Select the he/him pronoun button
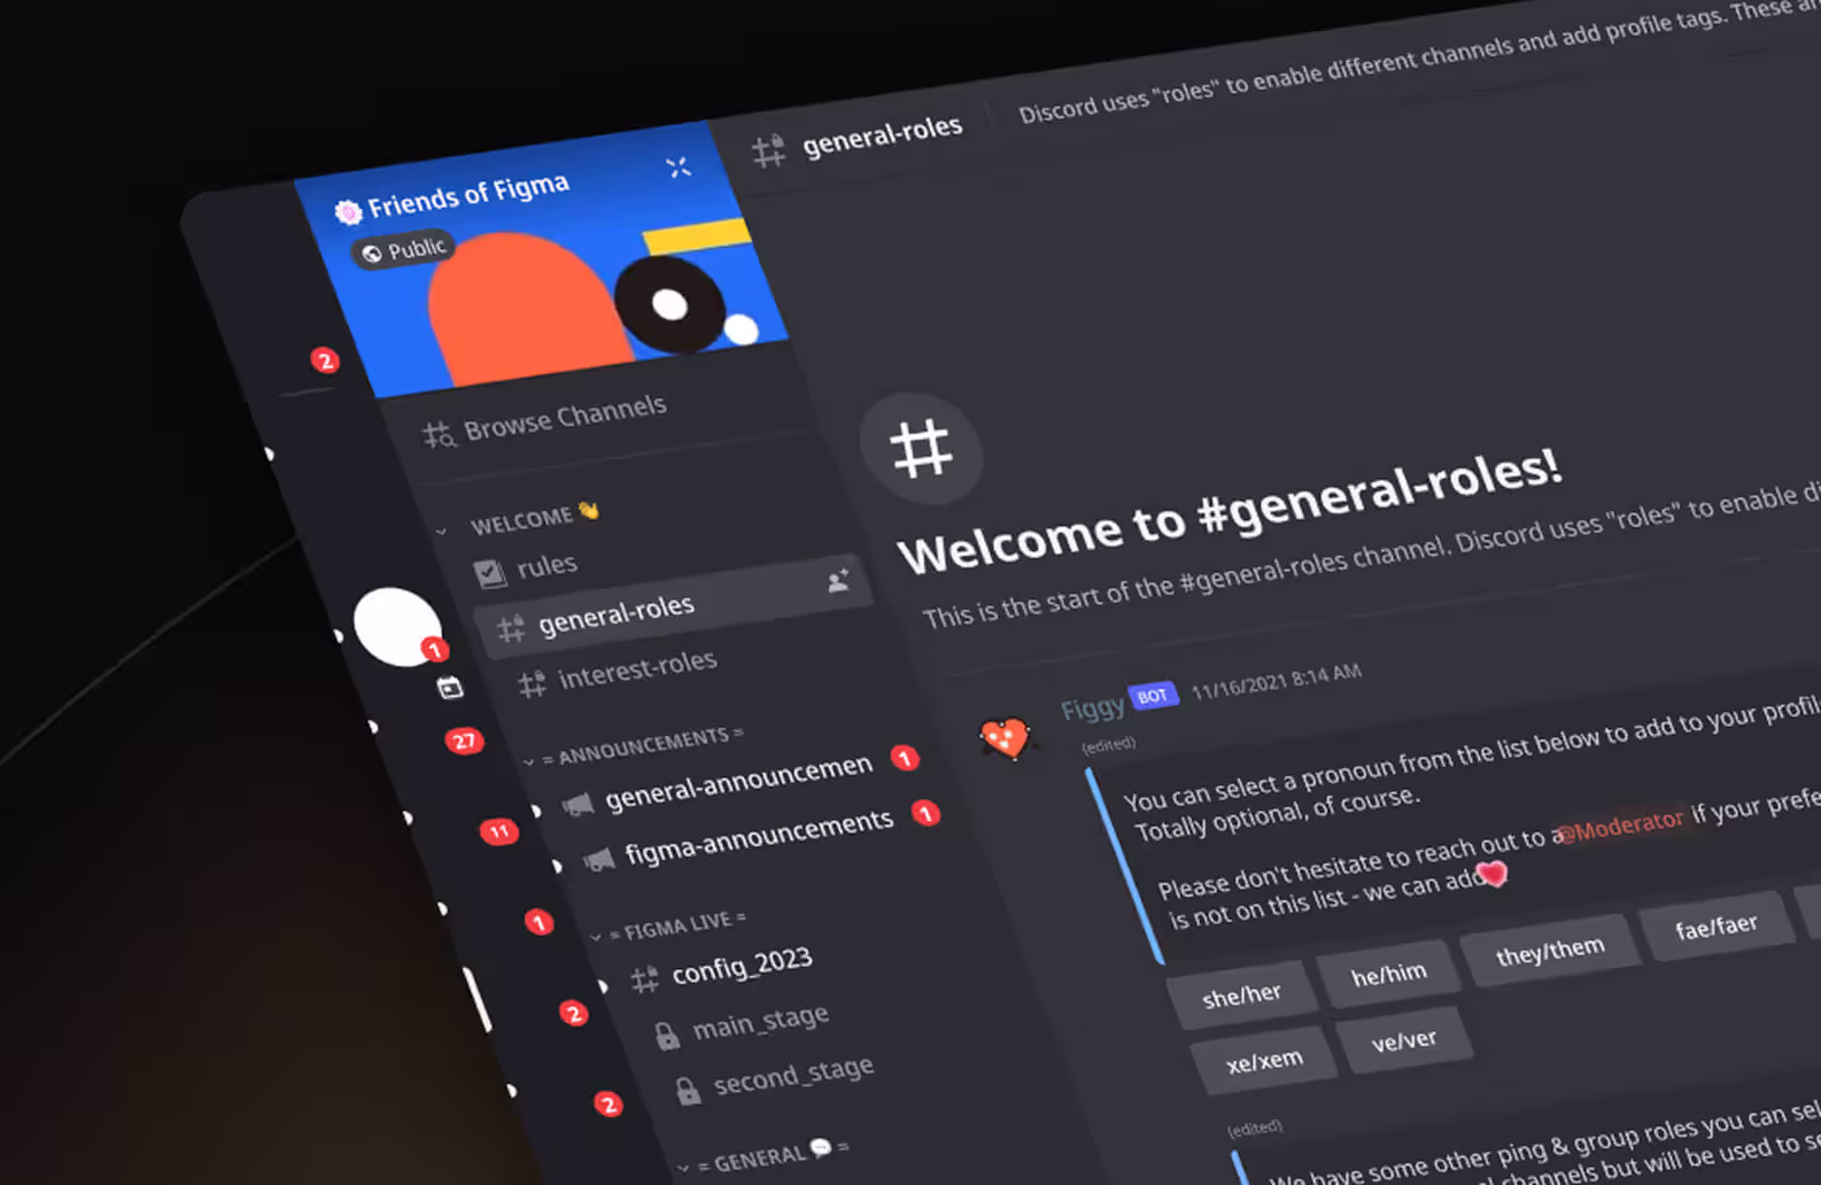This screenshot has height=1185, width=1821. (x=1389, y=973)
